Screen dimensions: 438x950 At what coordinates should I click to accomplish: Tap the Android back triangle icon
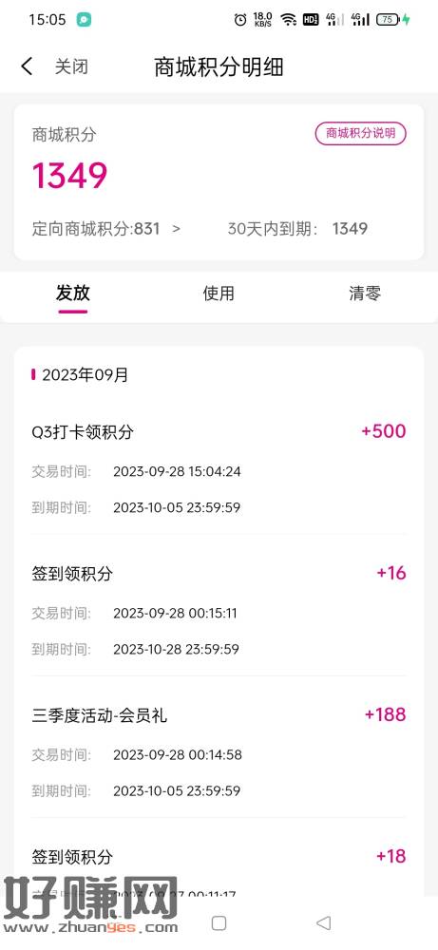(324, 922)
